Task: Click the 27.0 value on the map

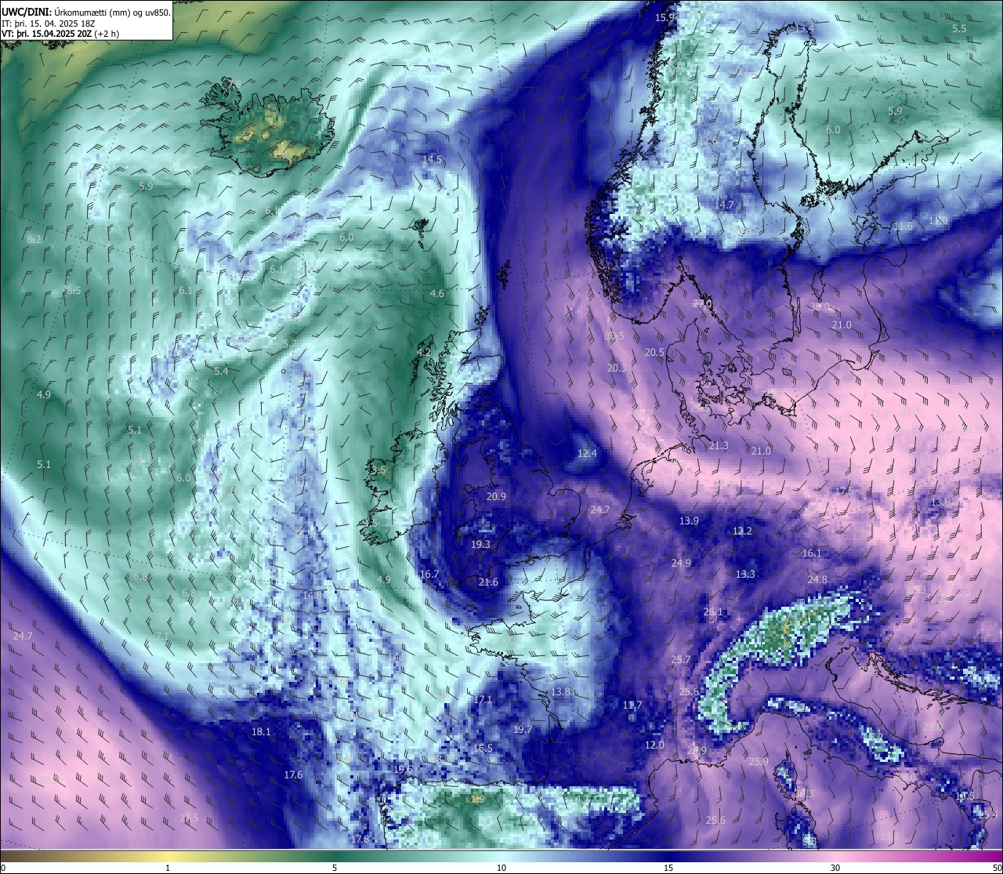Action: coord(702,303)
